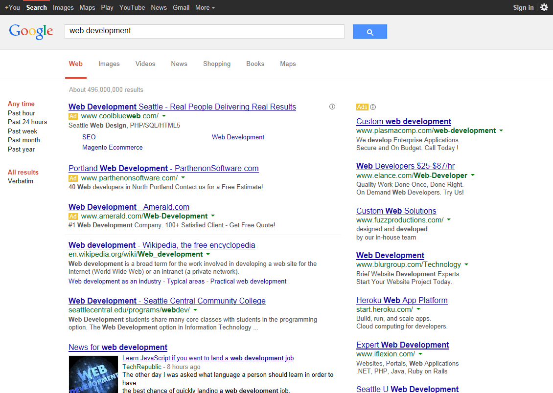Viewport: 553px width, 393px height.
Task: Open dropdown arrow next to coolblueweb.com URL
Action: [164, 116]
